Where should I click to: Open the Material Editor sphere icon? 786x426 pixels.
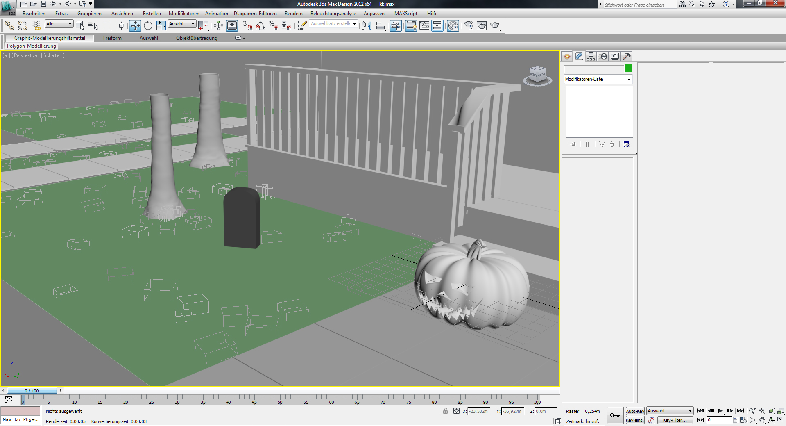tap(453, 25)
